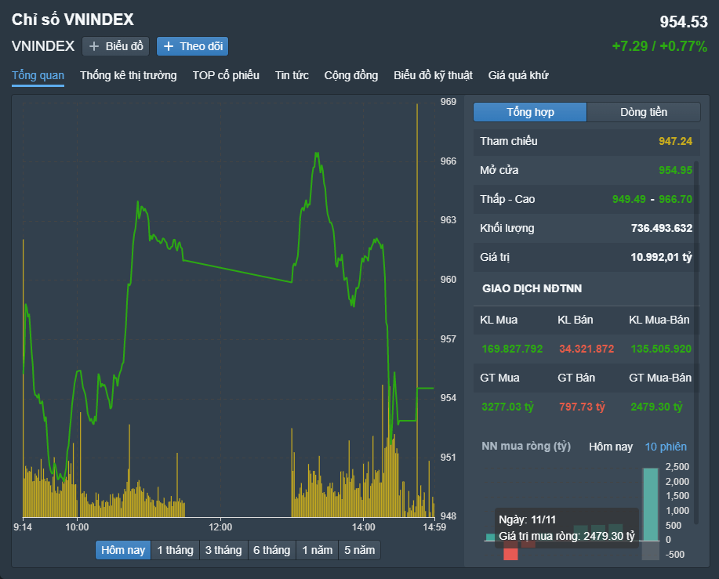Show the 1 năm chart range
719x579 pixels.
pyautogui.click(x=318, y=550)
